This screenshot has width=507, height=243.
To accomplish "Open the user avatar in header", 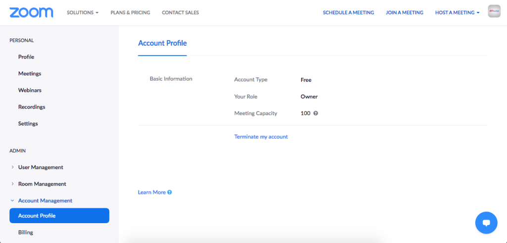I will click(x=494, y=11).
